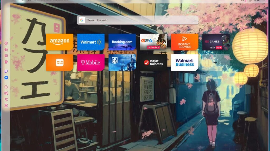270x151 pixels.
Task: Open the Amazon speed dial tile
Action: pos(60,42)
